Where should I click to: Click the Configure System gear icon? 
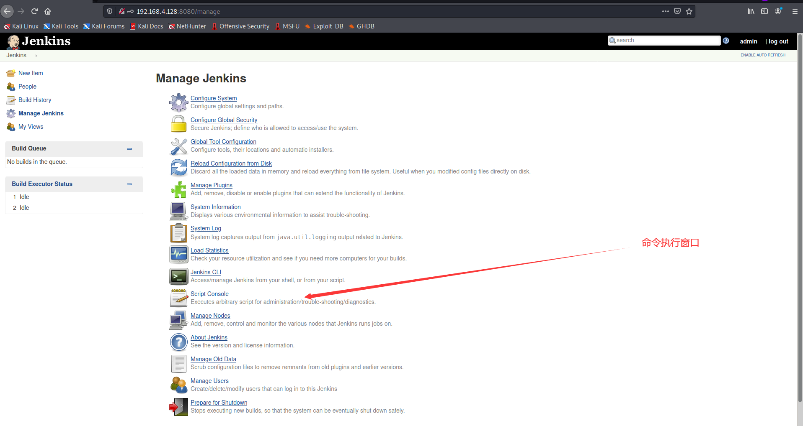pyautogui.click(x=179, y=102)
